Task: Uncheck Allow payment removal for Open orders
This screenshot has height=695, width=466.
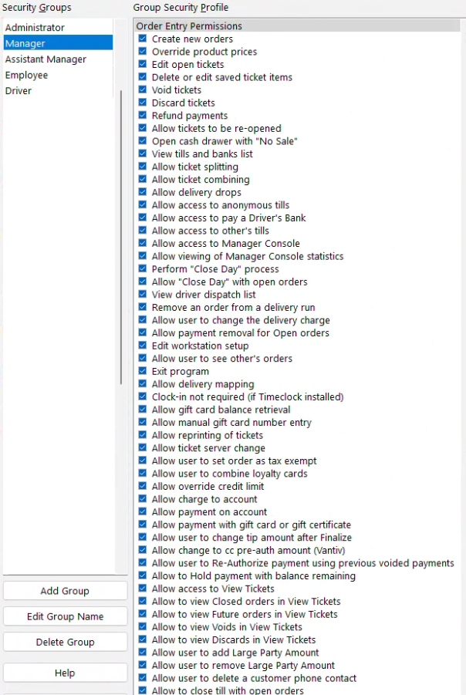Action: click(142, 332)
